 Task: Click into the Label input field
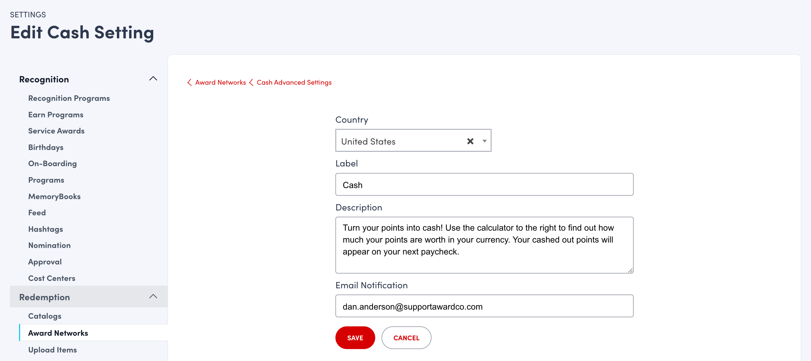pos(484,185)
